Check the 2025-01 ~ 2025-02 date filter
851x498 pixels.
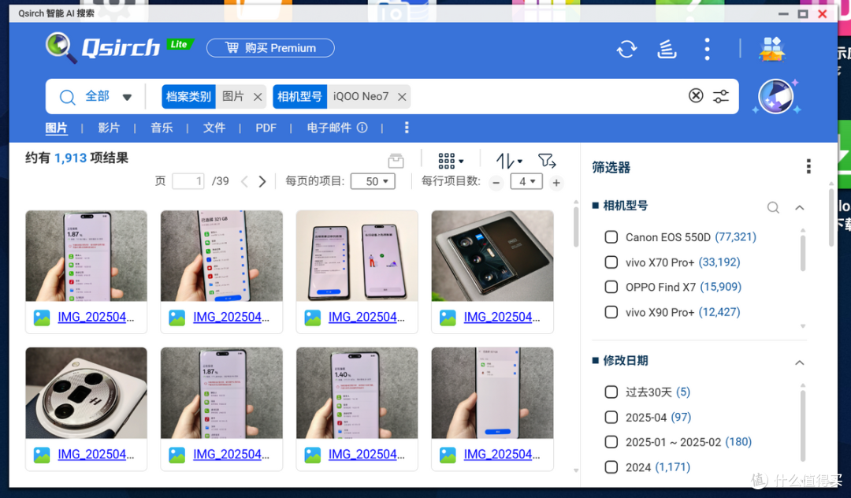(611, 441)
